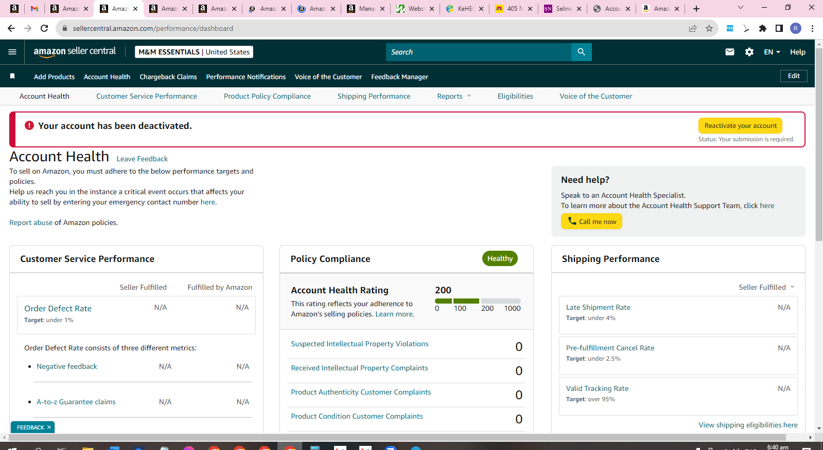The width and height of the screenshot is (823, 450).
Task: Open the Negative feedback metric link
Action: pyautogui.click(x=67, y=366)
